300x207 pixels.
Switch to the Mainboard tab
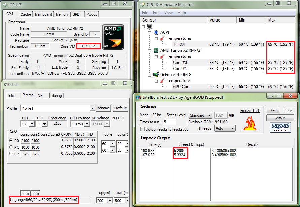[x=43, y=14]
